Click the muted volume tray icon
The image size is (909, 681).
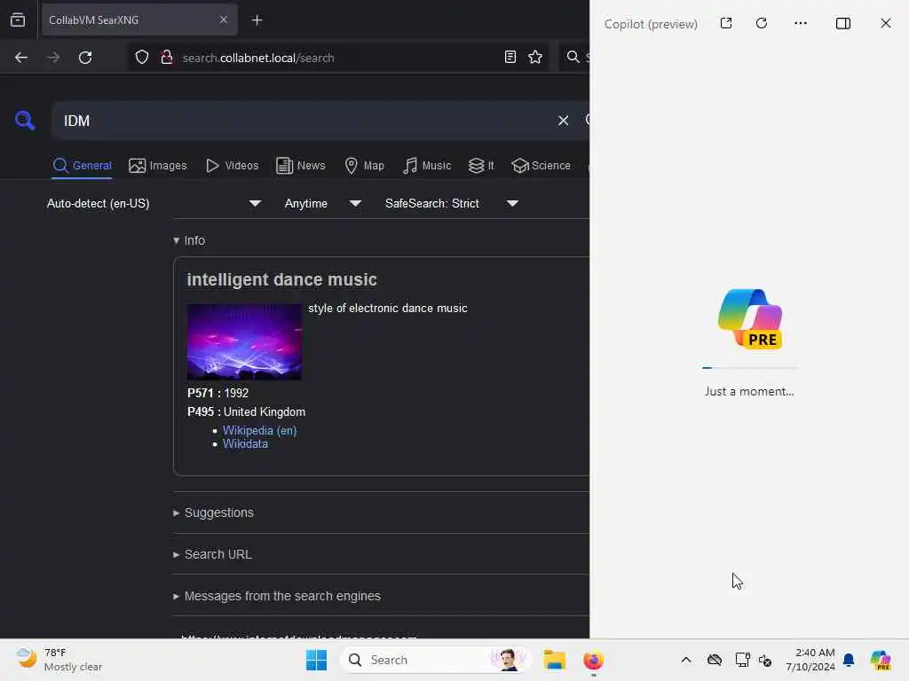(764, 660)
